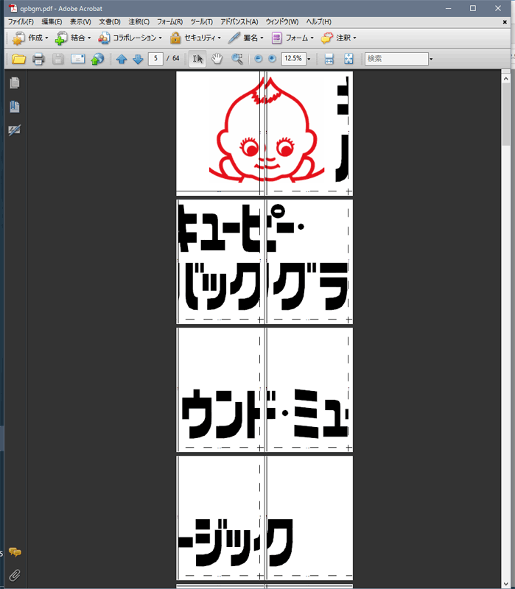Click the page showing ージック text
This screenshot has width=515, height=589.
[x=264, y=518]
